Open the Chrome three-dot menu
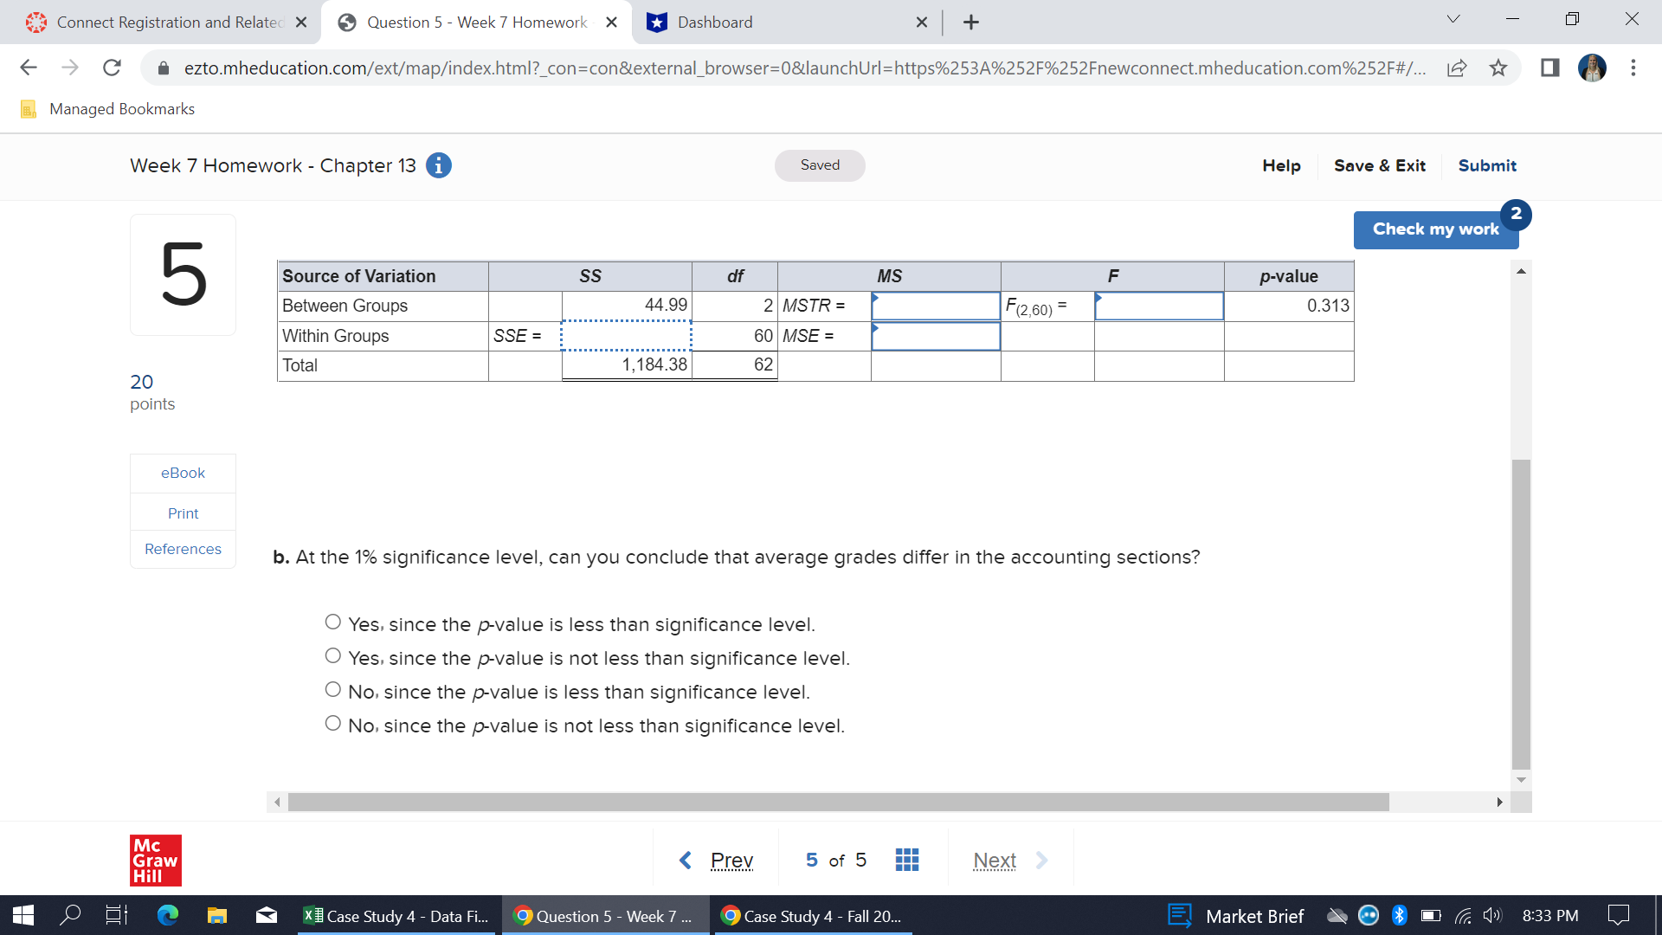 (x=1634, y=68)
